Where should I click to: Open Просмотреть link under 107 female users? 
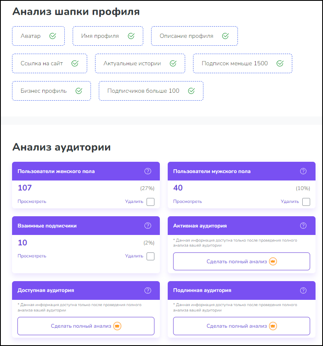32,201
